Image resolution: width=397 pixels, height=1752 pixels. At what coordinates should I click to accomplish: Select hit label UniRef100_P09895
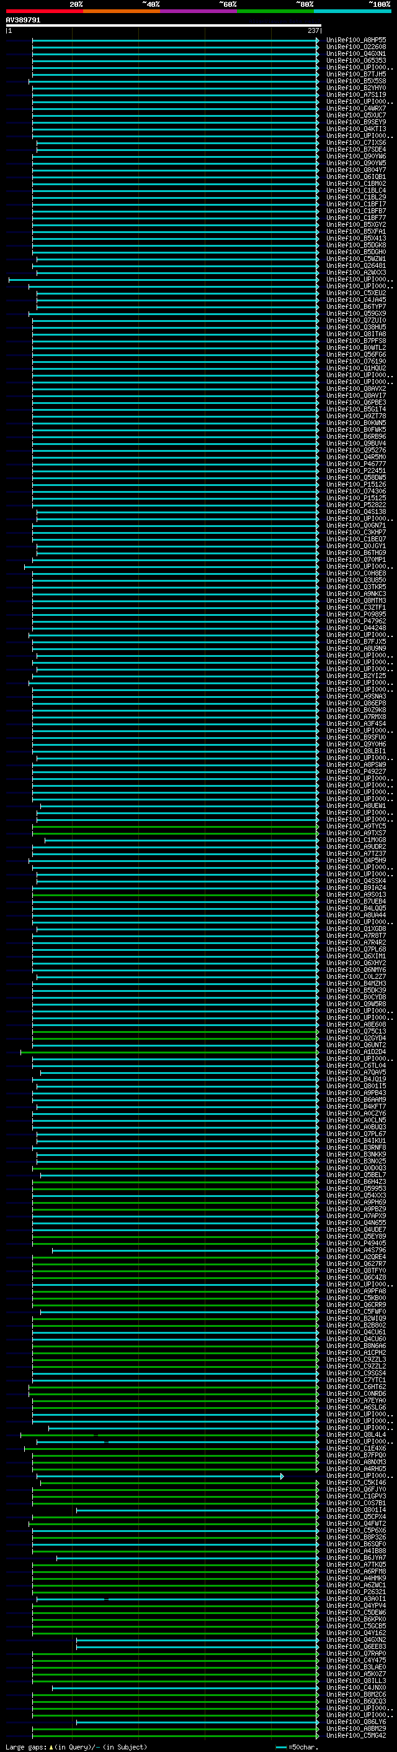[356, 614]
